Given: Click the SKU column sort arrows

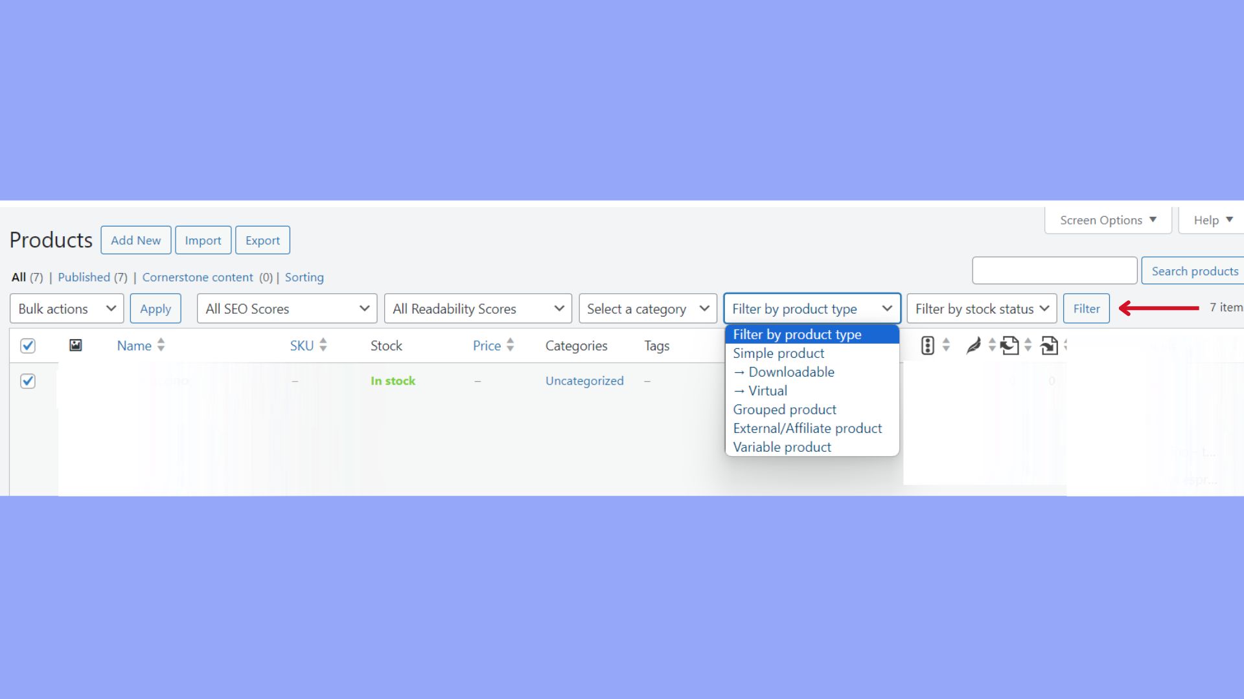Looking at the screenshot, I should tap(323, 345).
